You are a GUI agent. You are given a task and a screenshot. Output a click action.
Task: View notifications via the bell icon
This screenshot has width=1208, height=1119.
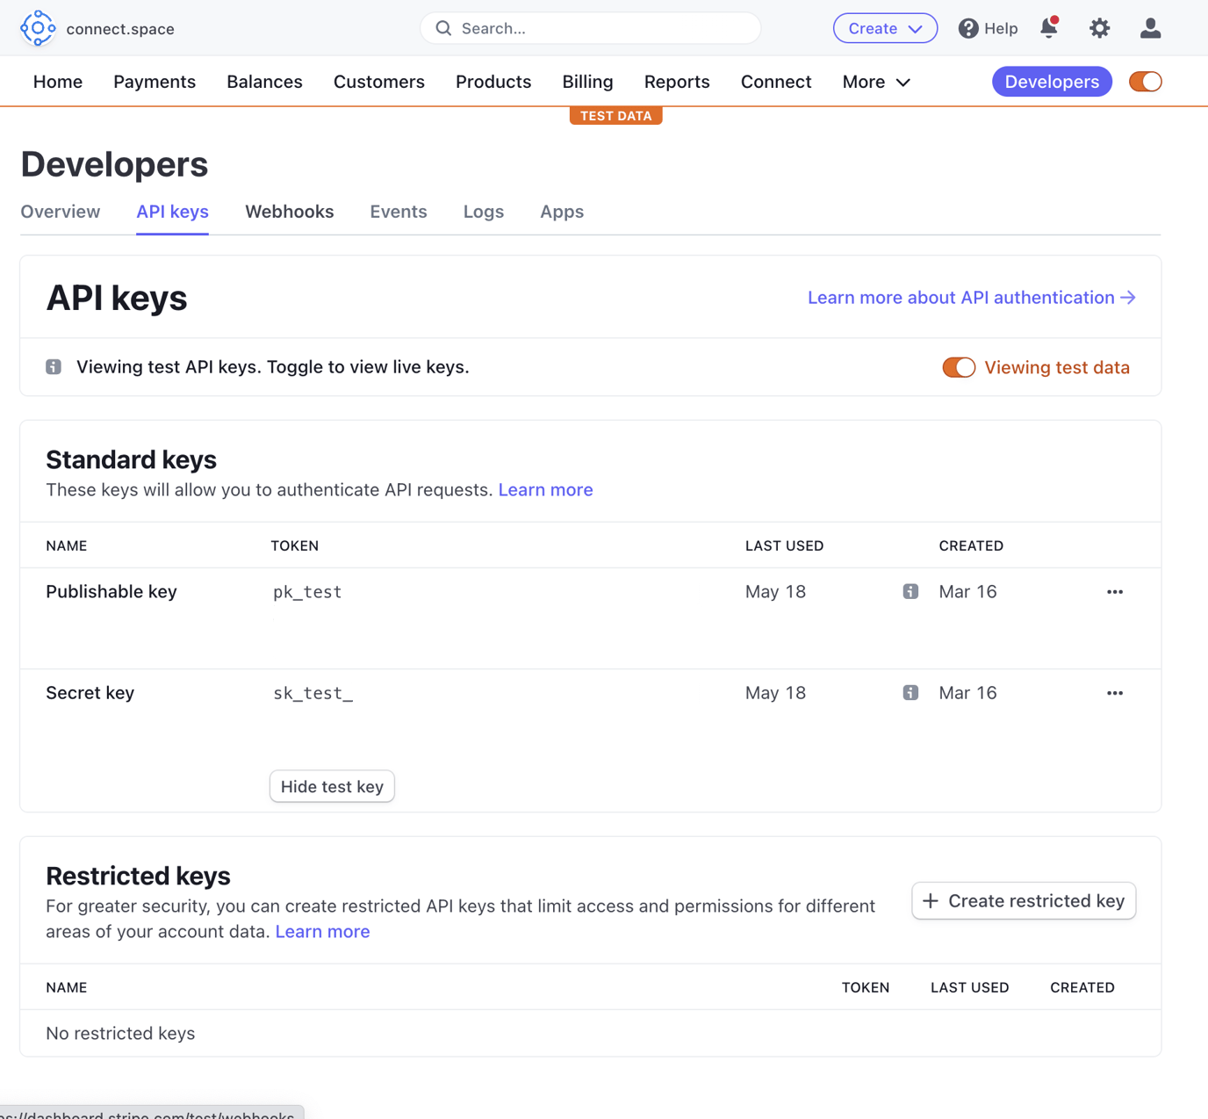pyautogui.click(x=1047, y=27)
